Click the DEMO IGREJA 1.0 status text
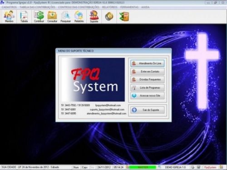This screenshot has width=227, height=170. pyautogui.click(x=175, y=167)
